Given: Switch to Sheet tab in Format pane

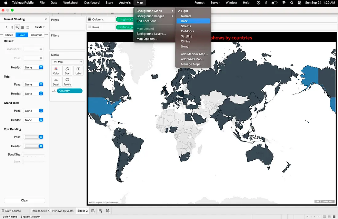Looking at the screenshot, I should (x=9, y=35).
